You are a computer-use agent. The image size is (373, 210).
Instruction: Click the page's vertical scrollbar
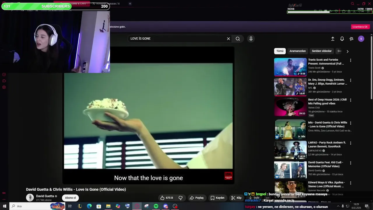372,67
